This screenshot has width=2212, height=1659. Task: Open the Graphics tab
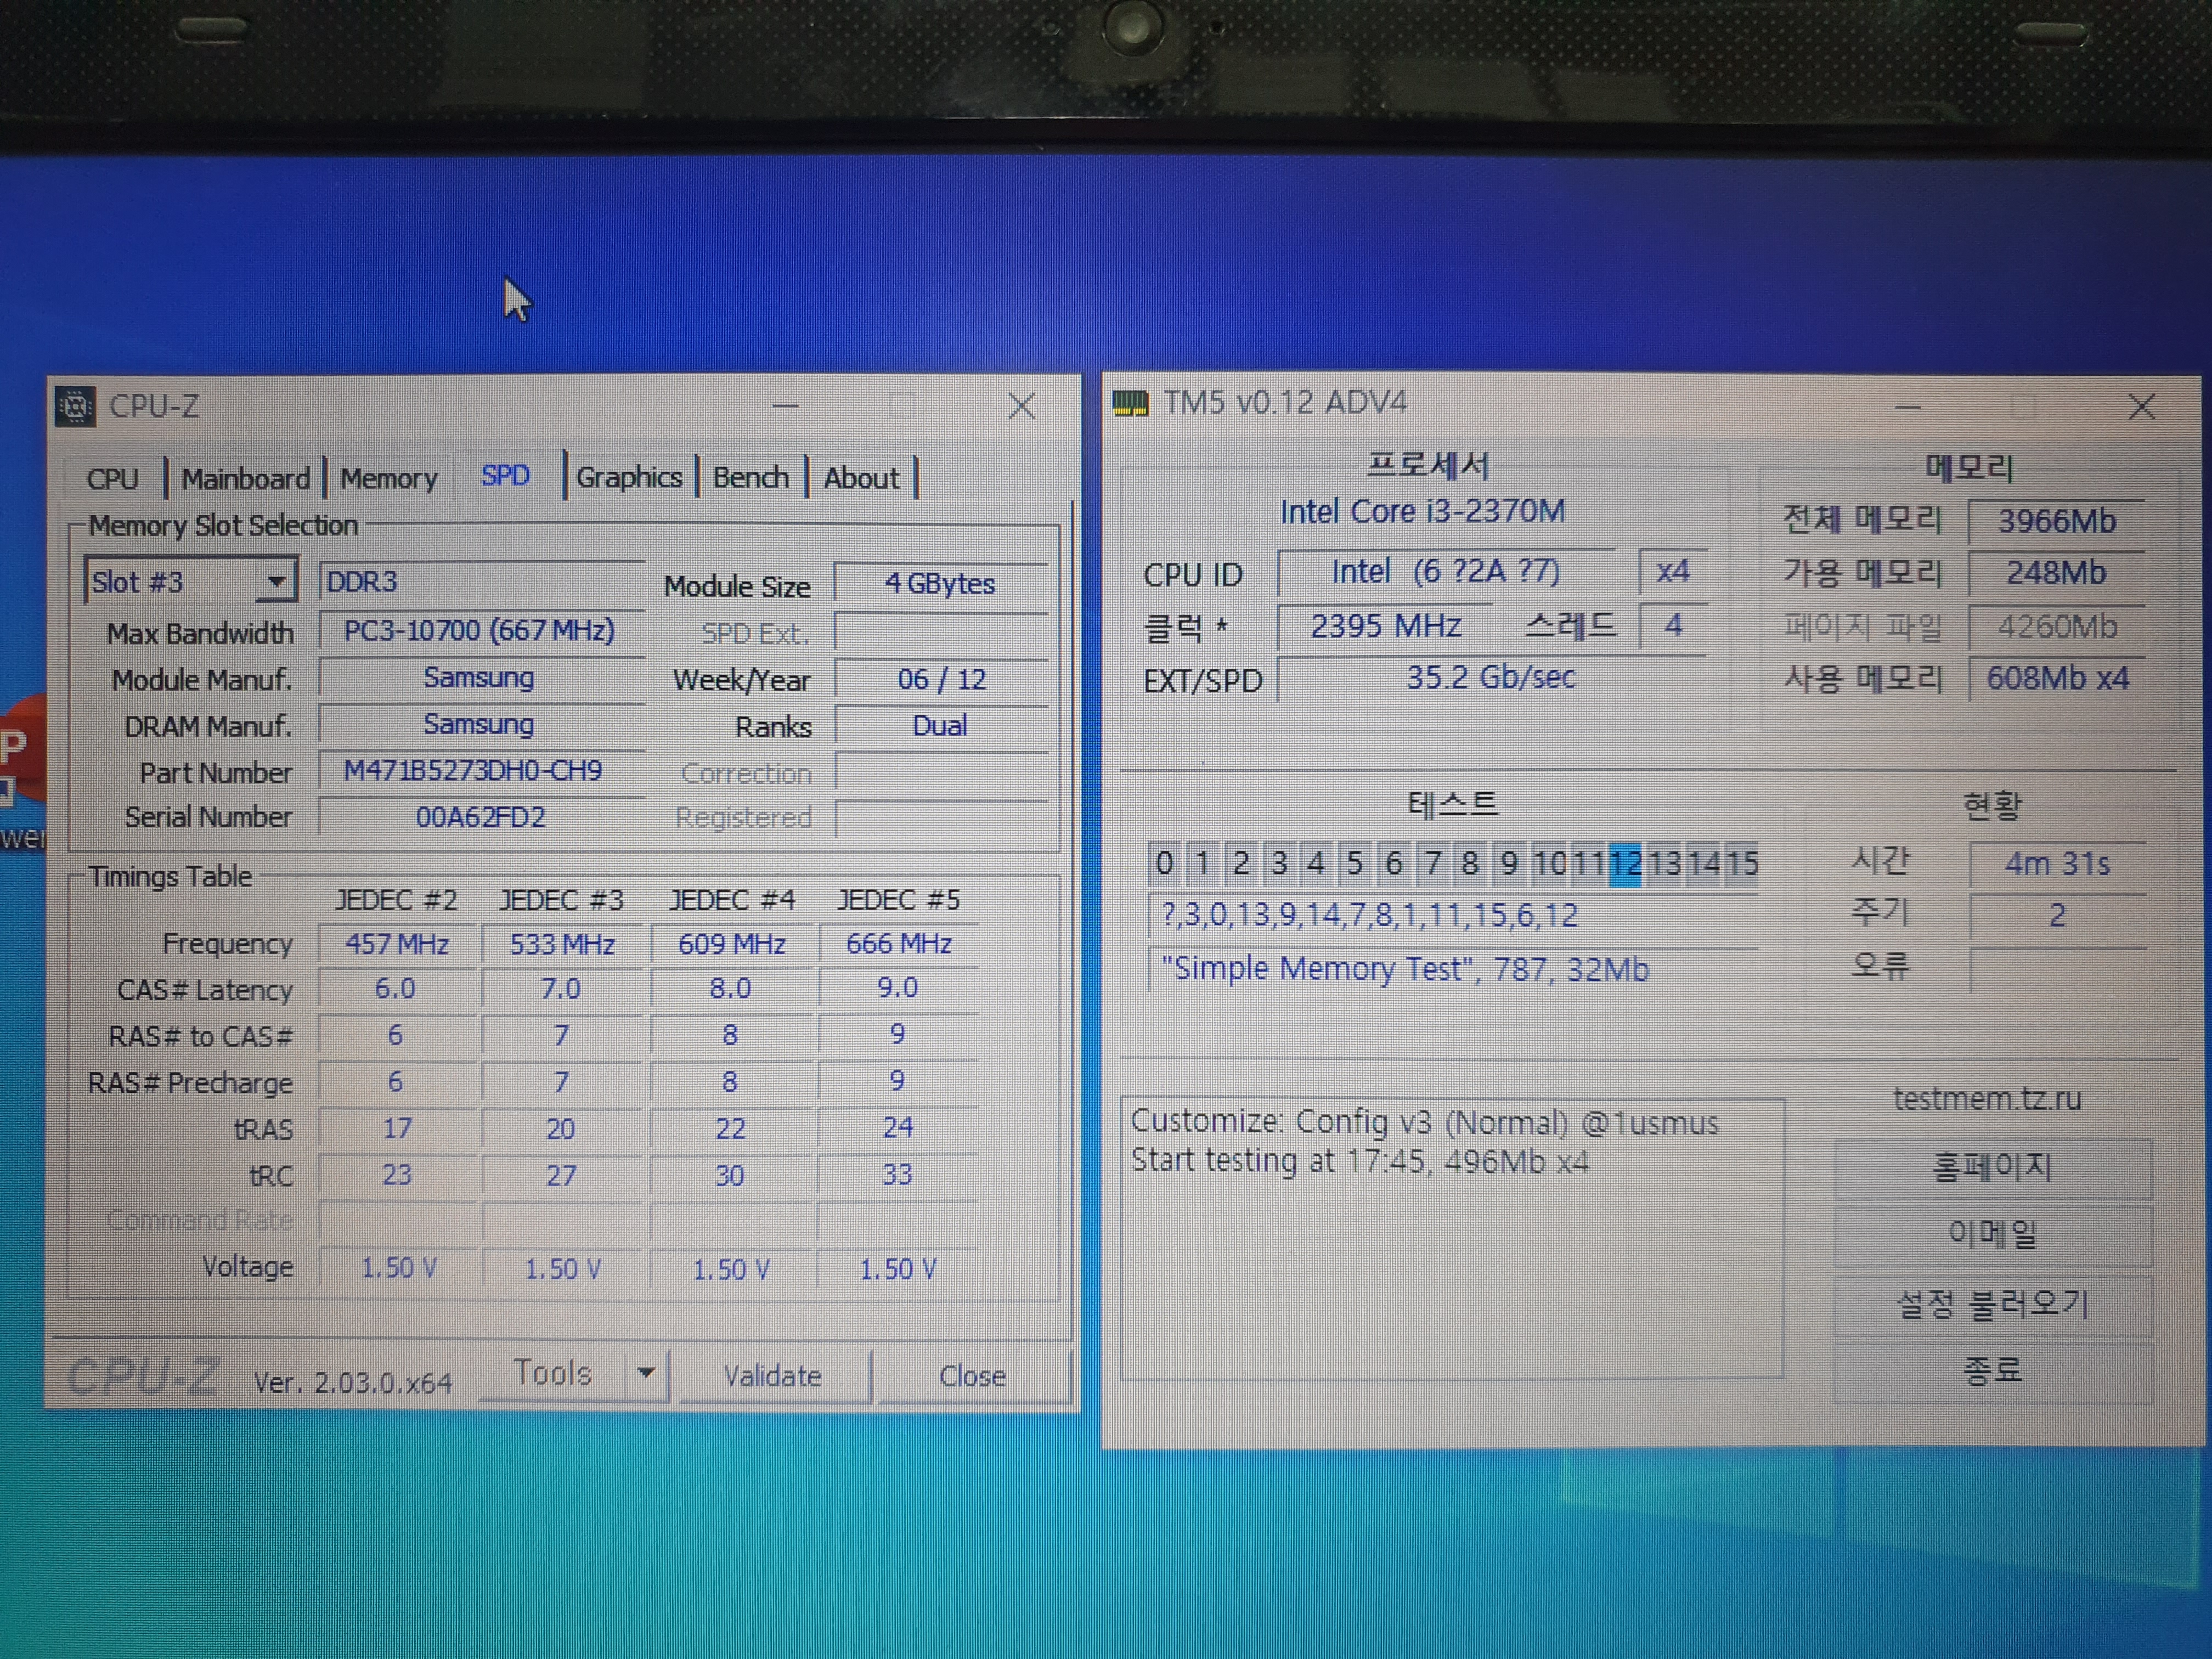pos(629,478)
